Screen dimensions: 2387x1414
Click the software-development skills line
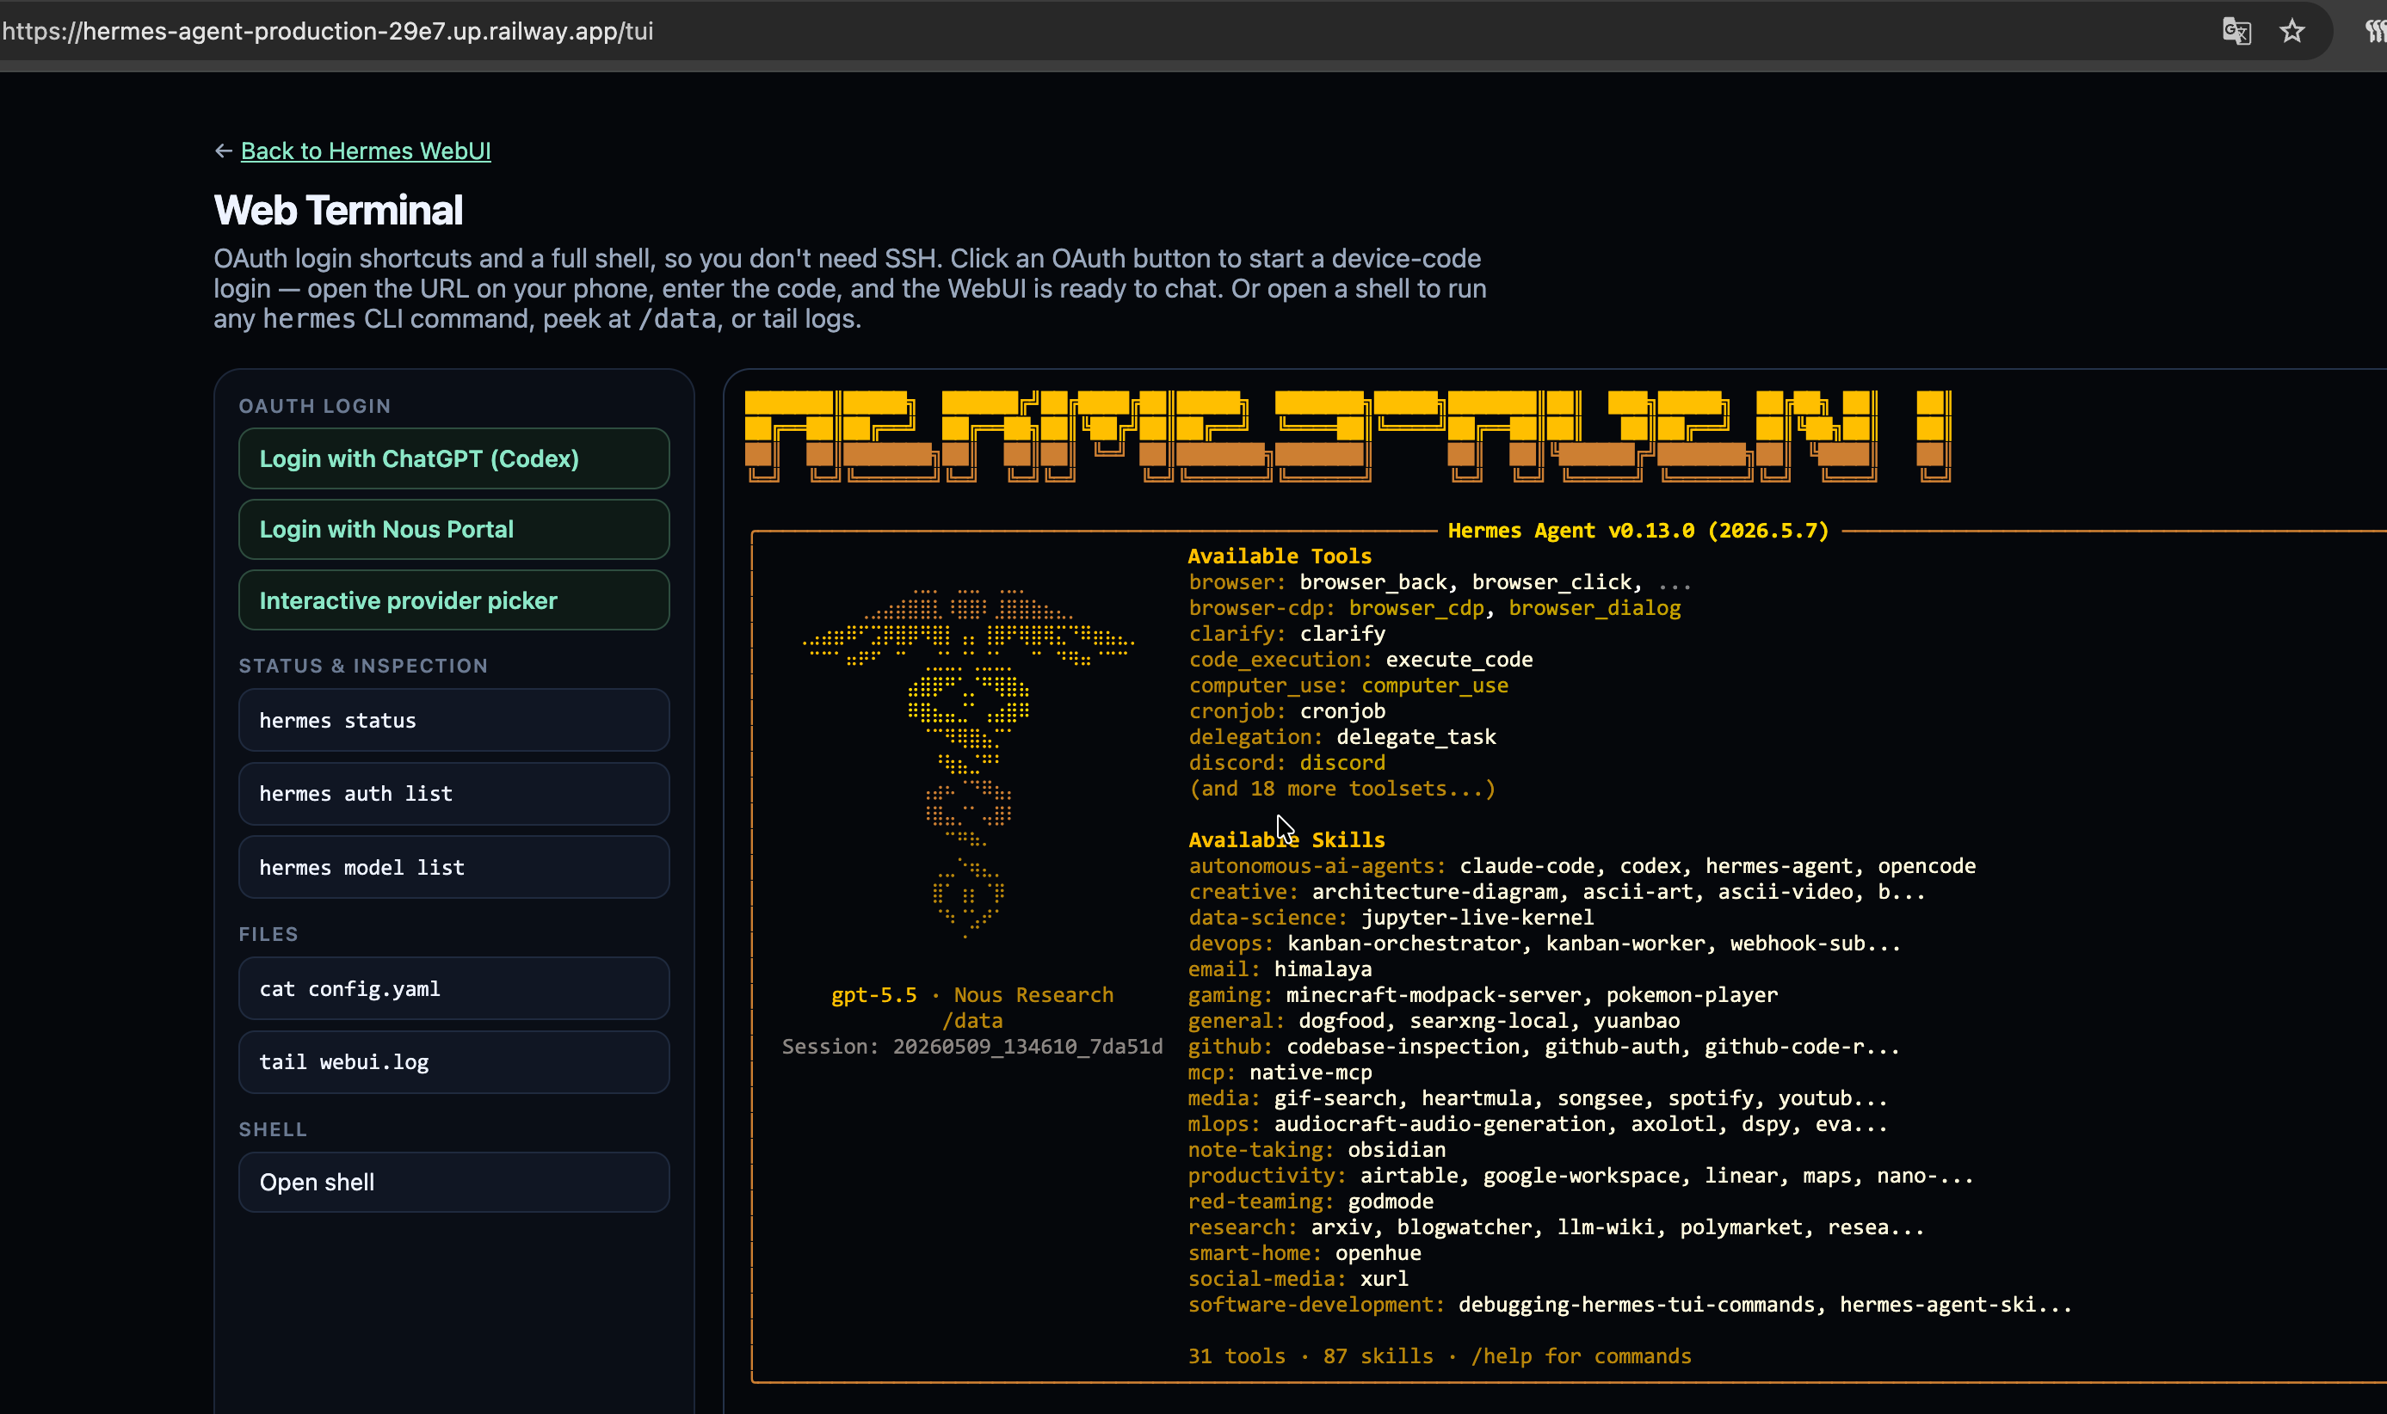(1630, 1305)
